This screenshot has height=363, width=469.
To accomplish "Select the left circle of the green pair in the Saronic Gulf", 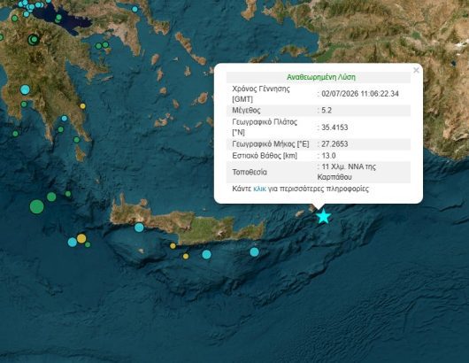I will (x=99, y=46).
